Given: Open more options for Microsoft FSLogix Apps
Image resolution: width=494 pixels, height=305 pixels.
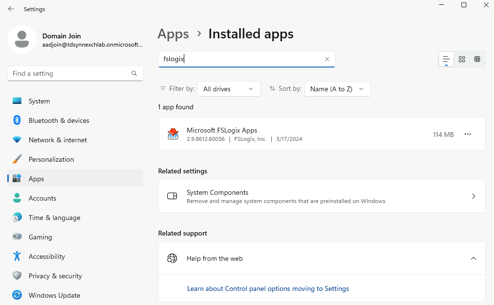Looking at the screenshot, I should tap(468, 134).
